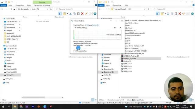Click Este Computador in Ventoy address bar
This screenshot has width=195, height=109.
23,9
